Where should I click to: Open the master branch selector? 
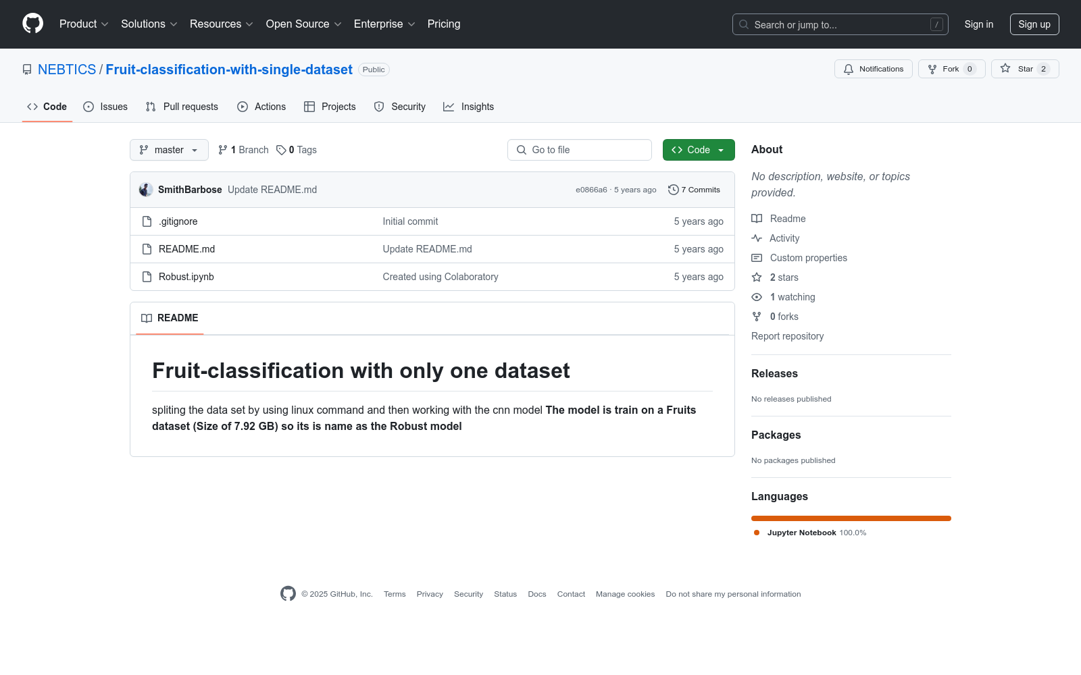(169, 150)
